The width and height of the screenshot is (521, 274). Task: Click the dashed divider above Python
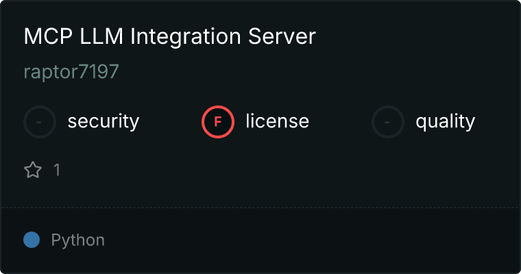[x=260, y=207]
